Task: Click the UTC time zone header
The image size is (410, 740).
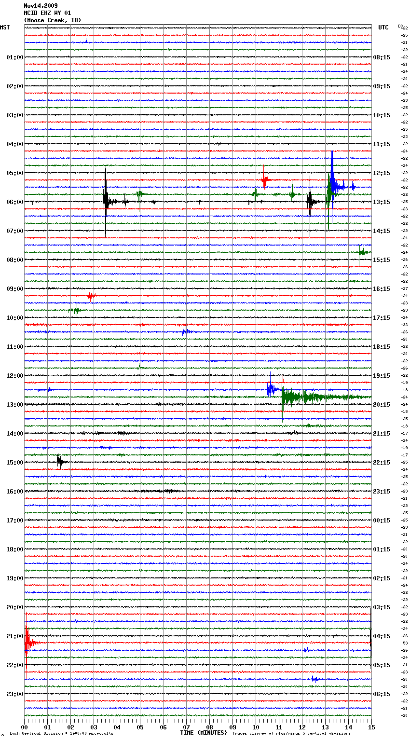Action: click(x=383, y=27)
